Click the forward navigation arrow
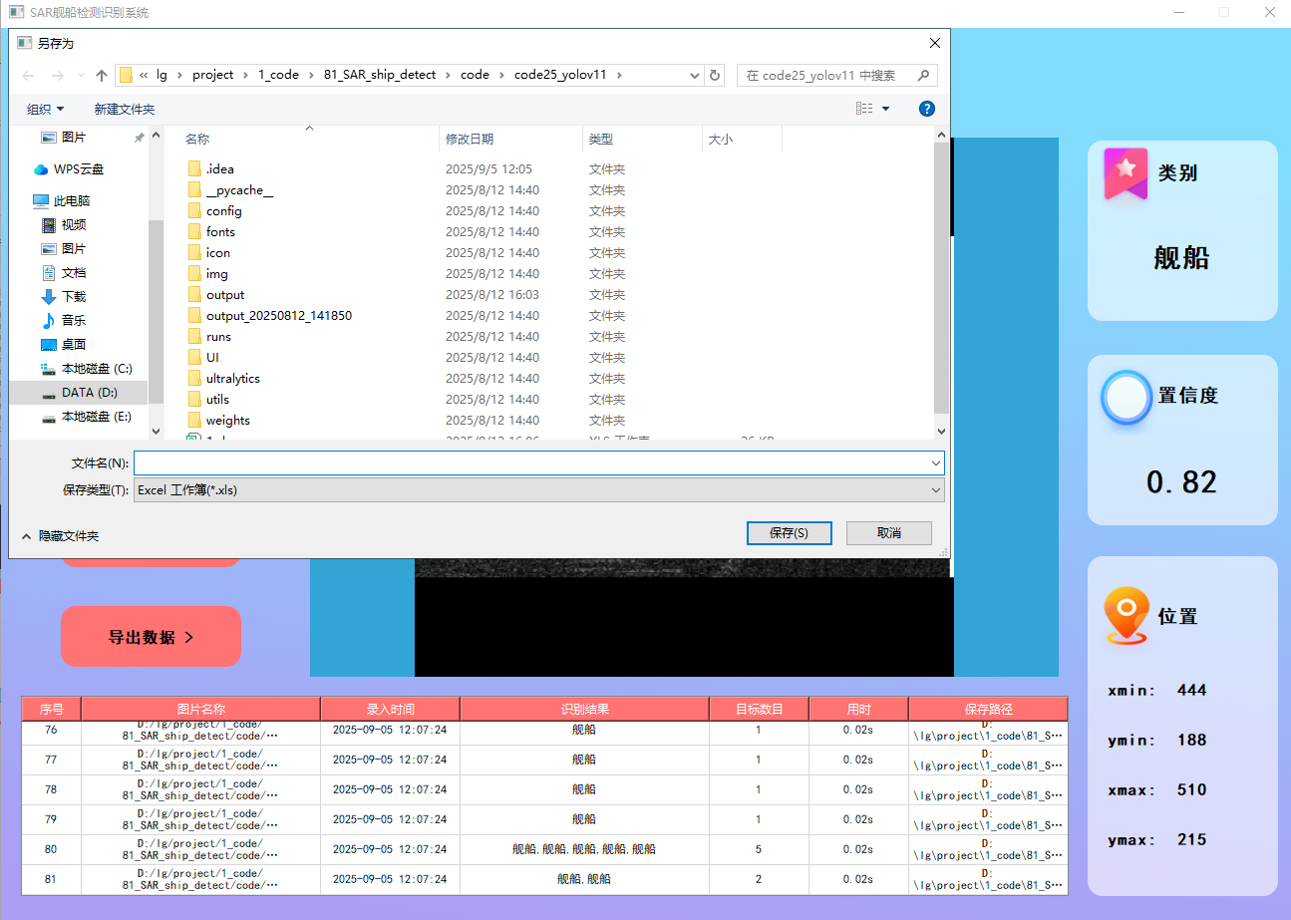Viewport: 1291px width, 920px height. click(57, 76)
